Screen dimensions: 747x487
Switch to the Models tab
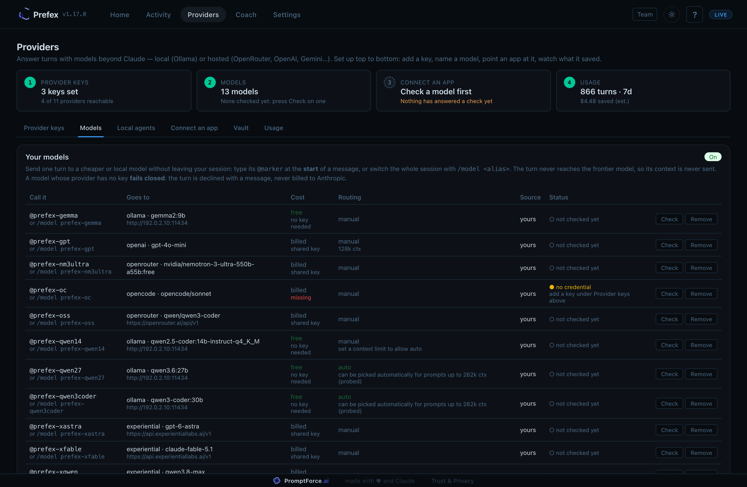click(x=91, y=128)
